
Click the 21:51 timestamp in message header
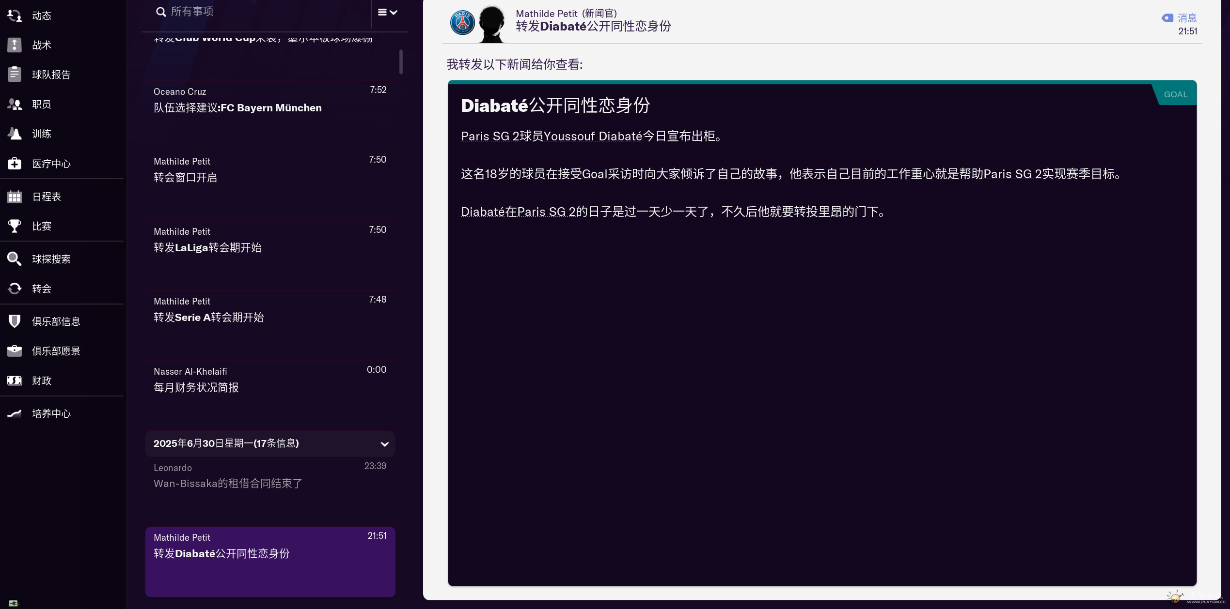[1188, 31]
